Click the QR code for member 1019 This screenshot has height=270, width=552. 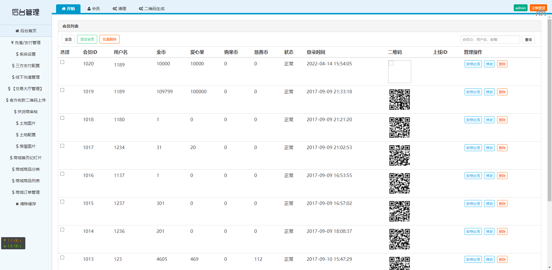(x=399, y=100)
